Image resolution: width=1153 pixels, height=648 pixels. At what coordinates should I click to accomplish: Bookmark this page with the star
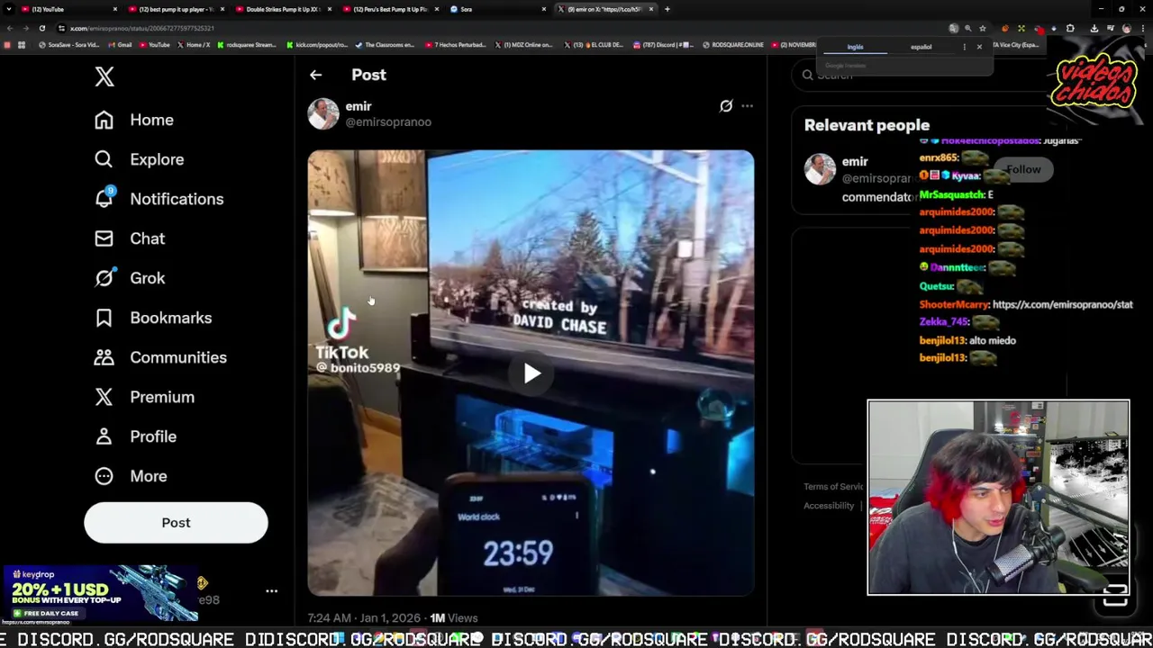pos(983,29)
